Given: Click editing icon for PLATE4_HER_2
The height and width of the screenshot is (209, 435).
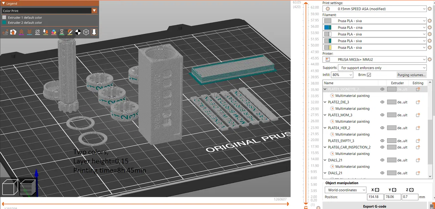Looking at the screenshot, I should pyautogui.click(x=418, y=128).
